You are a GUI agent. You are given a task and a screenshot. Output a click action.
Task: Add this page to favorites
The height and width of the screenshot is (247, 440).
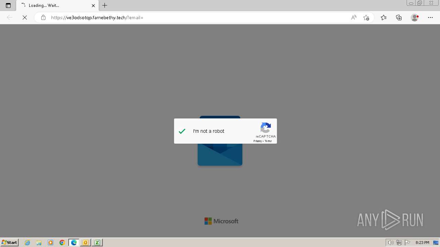[x=366, y=17]
